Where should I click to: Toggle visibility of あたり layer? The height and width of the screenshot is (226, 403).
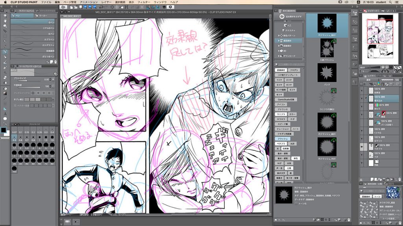point(362,106)
